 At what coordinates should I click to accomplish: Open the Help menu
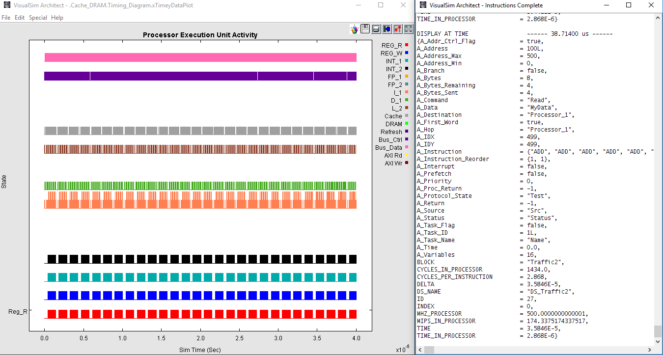(57, 18)
